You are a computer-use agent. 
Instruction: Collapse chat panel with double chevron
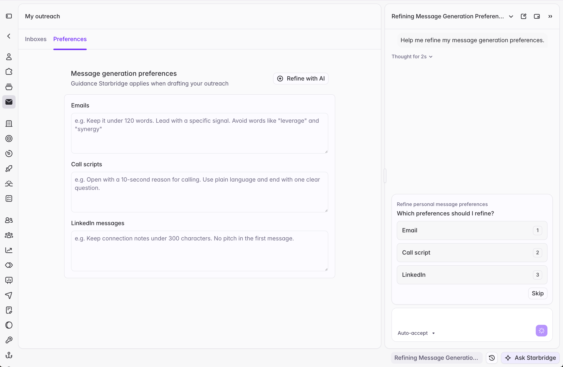(x=550, y=16)
